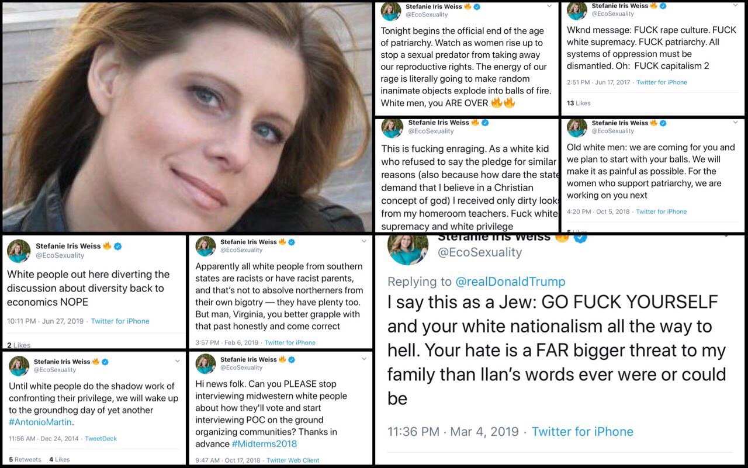748x468 pixels.
Task: Open the @realDonaldTrump reply link
Action: [x=510, y=282]
